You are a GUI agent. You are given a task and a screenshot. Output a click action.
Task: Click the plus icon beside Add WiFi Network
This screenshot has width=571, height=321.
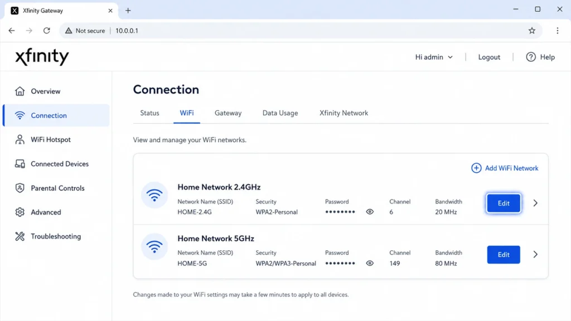476,168
